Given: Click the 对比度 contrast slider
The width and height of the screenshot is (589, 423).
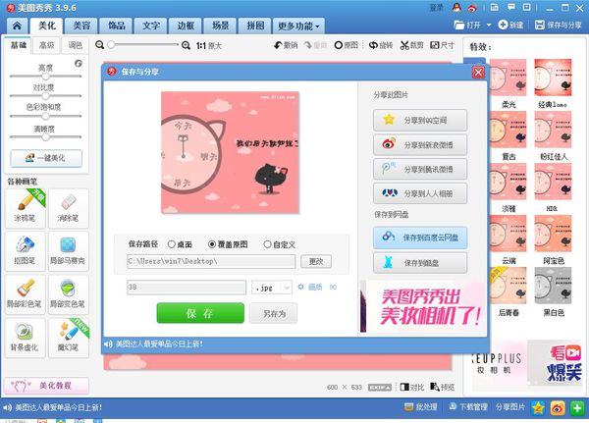Looking at the screenshot, I should click(45, 96).
